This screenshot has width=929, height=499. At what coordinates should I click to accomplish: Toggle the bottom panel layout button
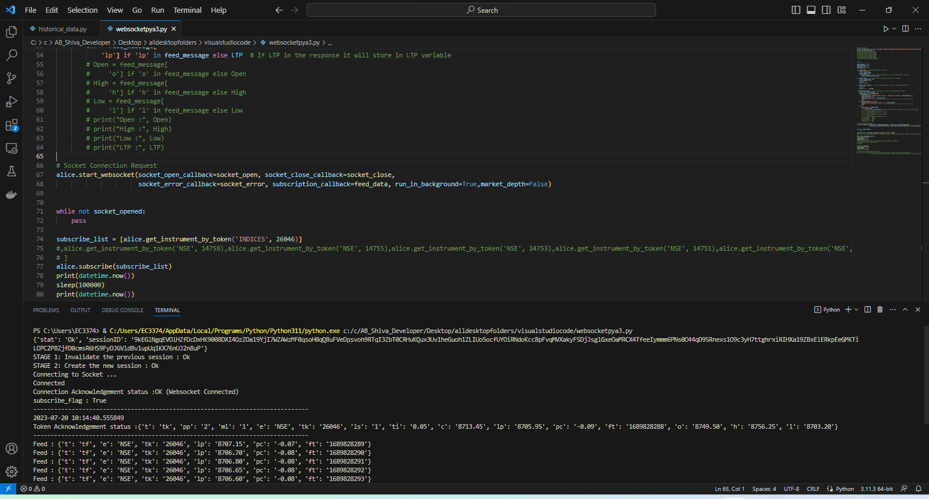(x=811, y=10)
